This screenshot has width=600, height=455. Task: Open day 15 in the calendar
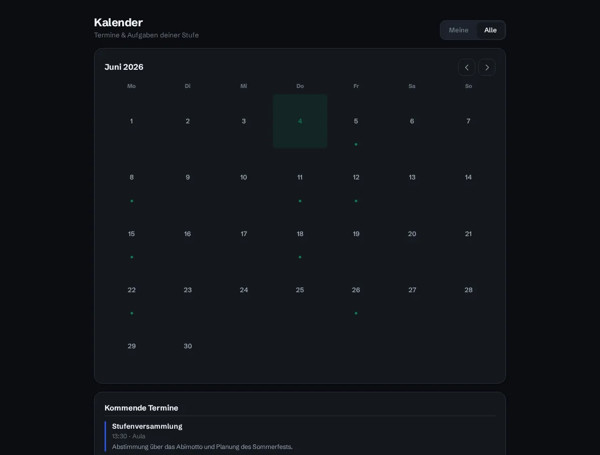pos(131,234)
